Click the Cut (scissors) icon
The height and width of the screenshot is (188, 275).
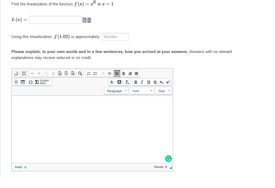coord(53,73)
